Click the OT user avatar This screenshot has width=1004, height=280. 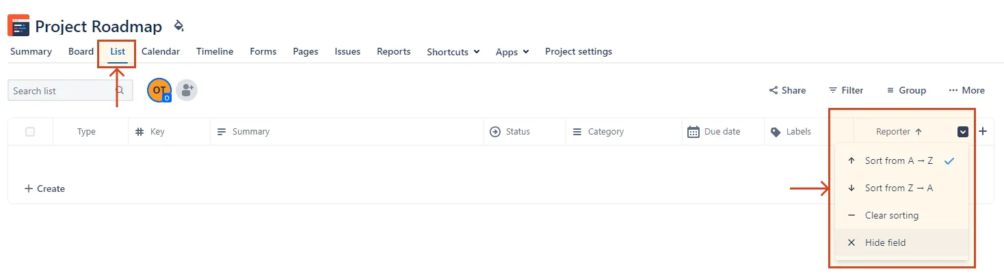pyautogui.click(x=159, y=90)
